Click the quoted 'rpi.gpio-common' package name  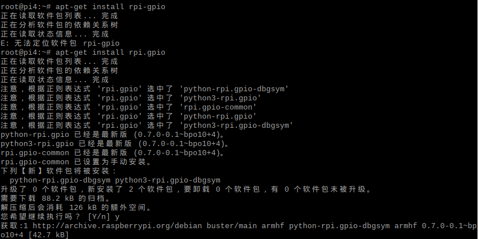pos(218,107)
